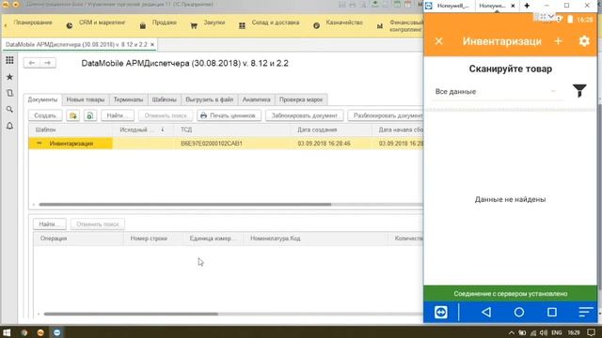Open Финансовый контроллинг section
This screenshot has height=338, width=602.
[401, 25]
